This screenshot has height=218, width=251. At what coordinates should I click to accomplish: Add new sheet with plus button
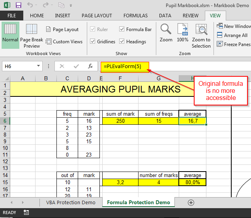[191, 202]
